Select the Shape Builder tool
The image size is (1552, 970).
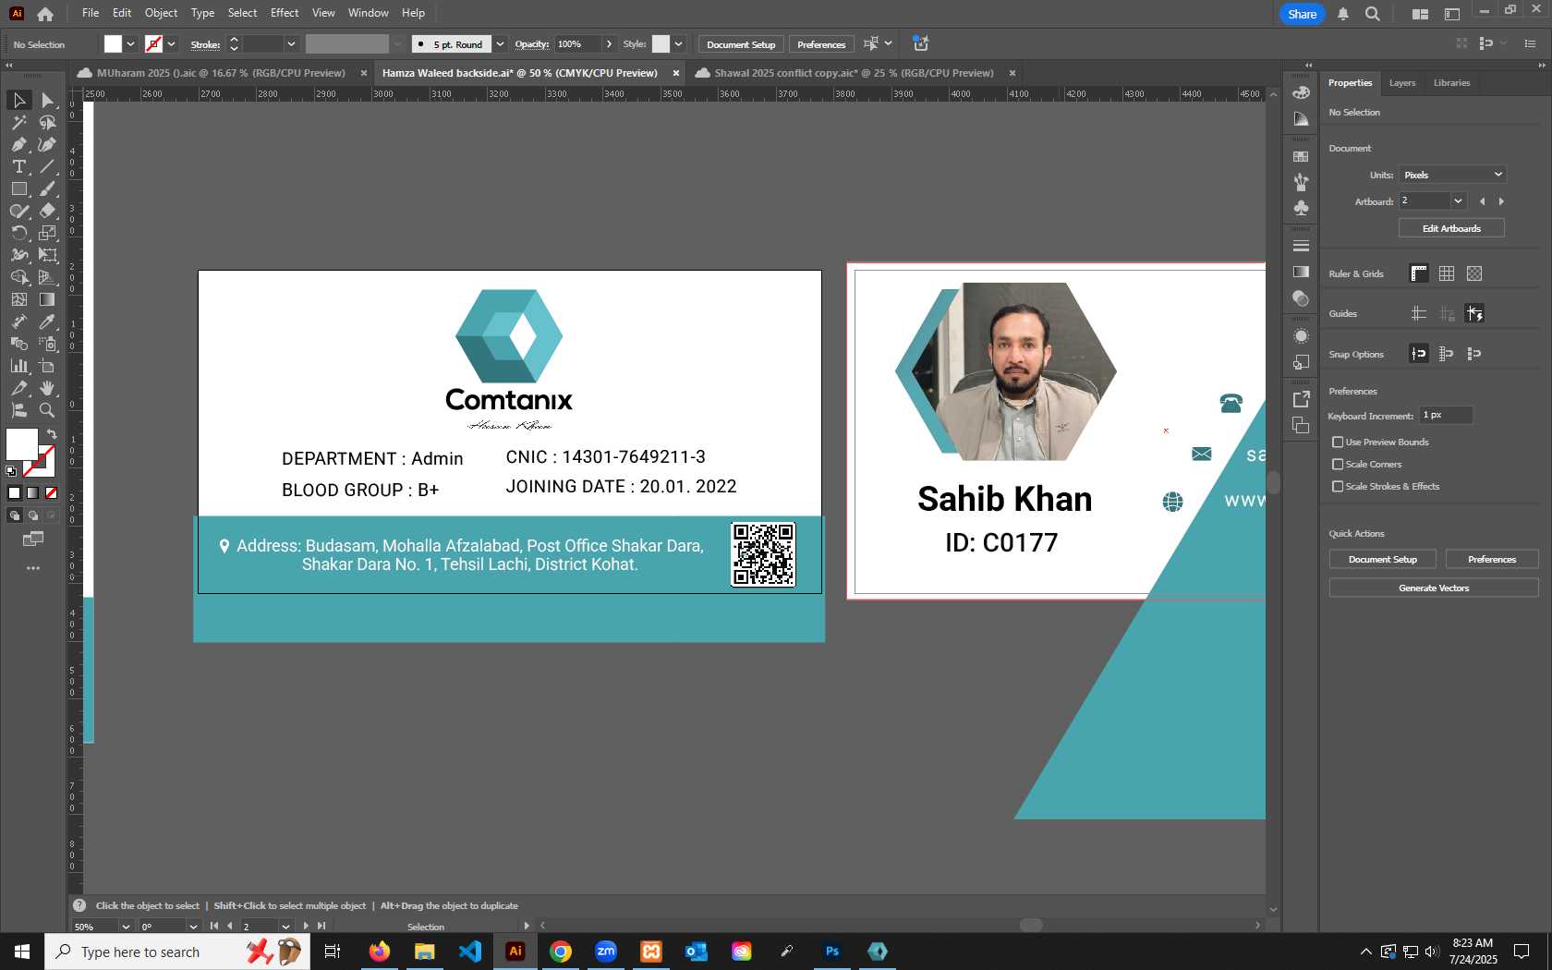tap(18, 277)
